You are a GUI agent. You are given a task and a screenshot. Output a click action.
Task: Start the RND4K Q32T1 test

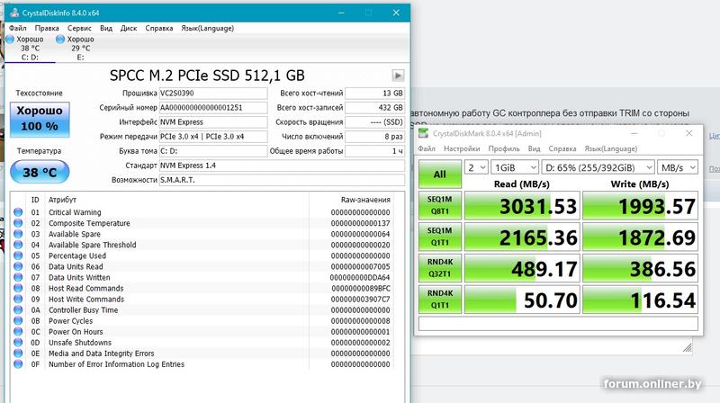pos(440,267)
